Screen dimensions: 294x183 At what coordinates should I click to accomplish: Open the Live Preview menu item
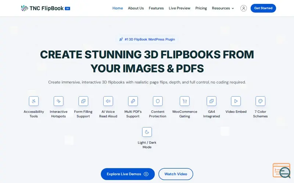[179, 8]
